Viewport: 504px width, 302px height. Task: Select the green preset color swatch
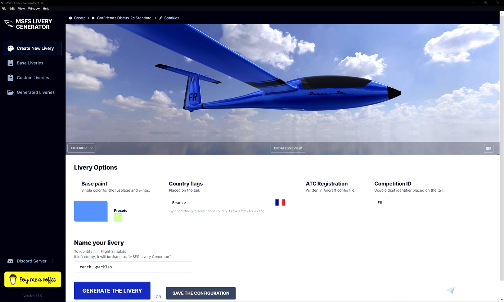[x=118, y=217]
